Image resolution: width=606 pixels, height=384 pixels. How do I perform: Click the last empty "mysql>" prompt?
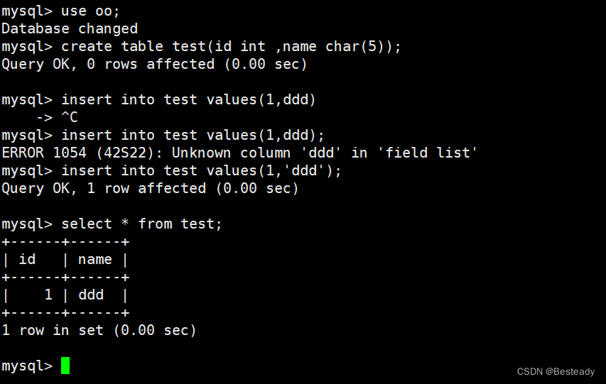(x=26, y=366)
